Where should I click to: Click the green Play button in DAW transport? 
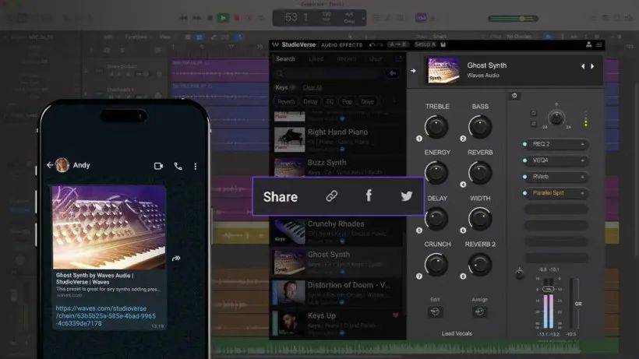click(223, 18)
